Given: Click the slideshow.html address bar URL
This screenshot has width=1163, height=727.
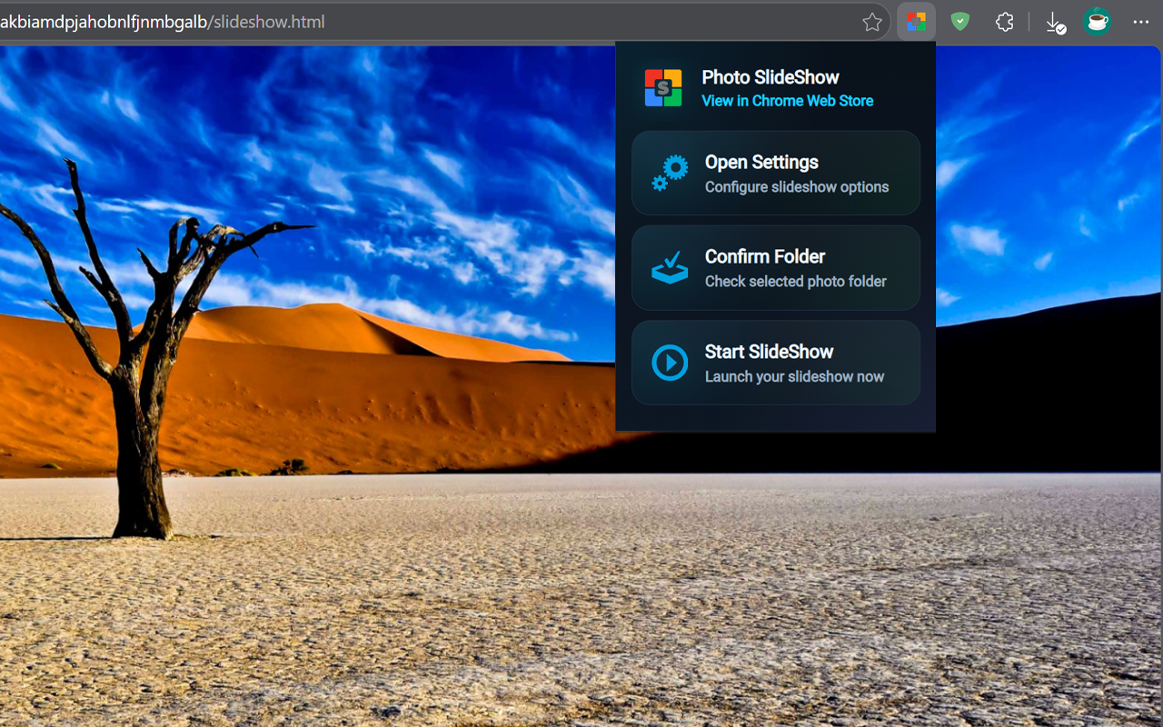Looking at the screenshot, I should 163,22.
